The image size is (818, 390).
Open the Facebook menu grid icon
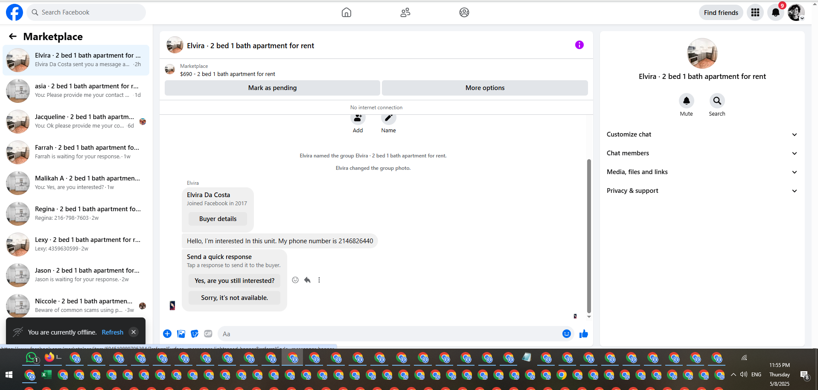tap(755, 12)
